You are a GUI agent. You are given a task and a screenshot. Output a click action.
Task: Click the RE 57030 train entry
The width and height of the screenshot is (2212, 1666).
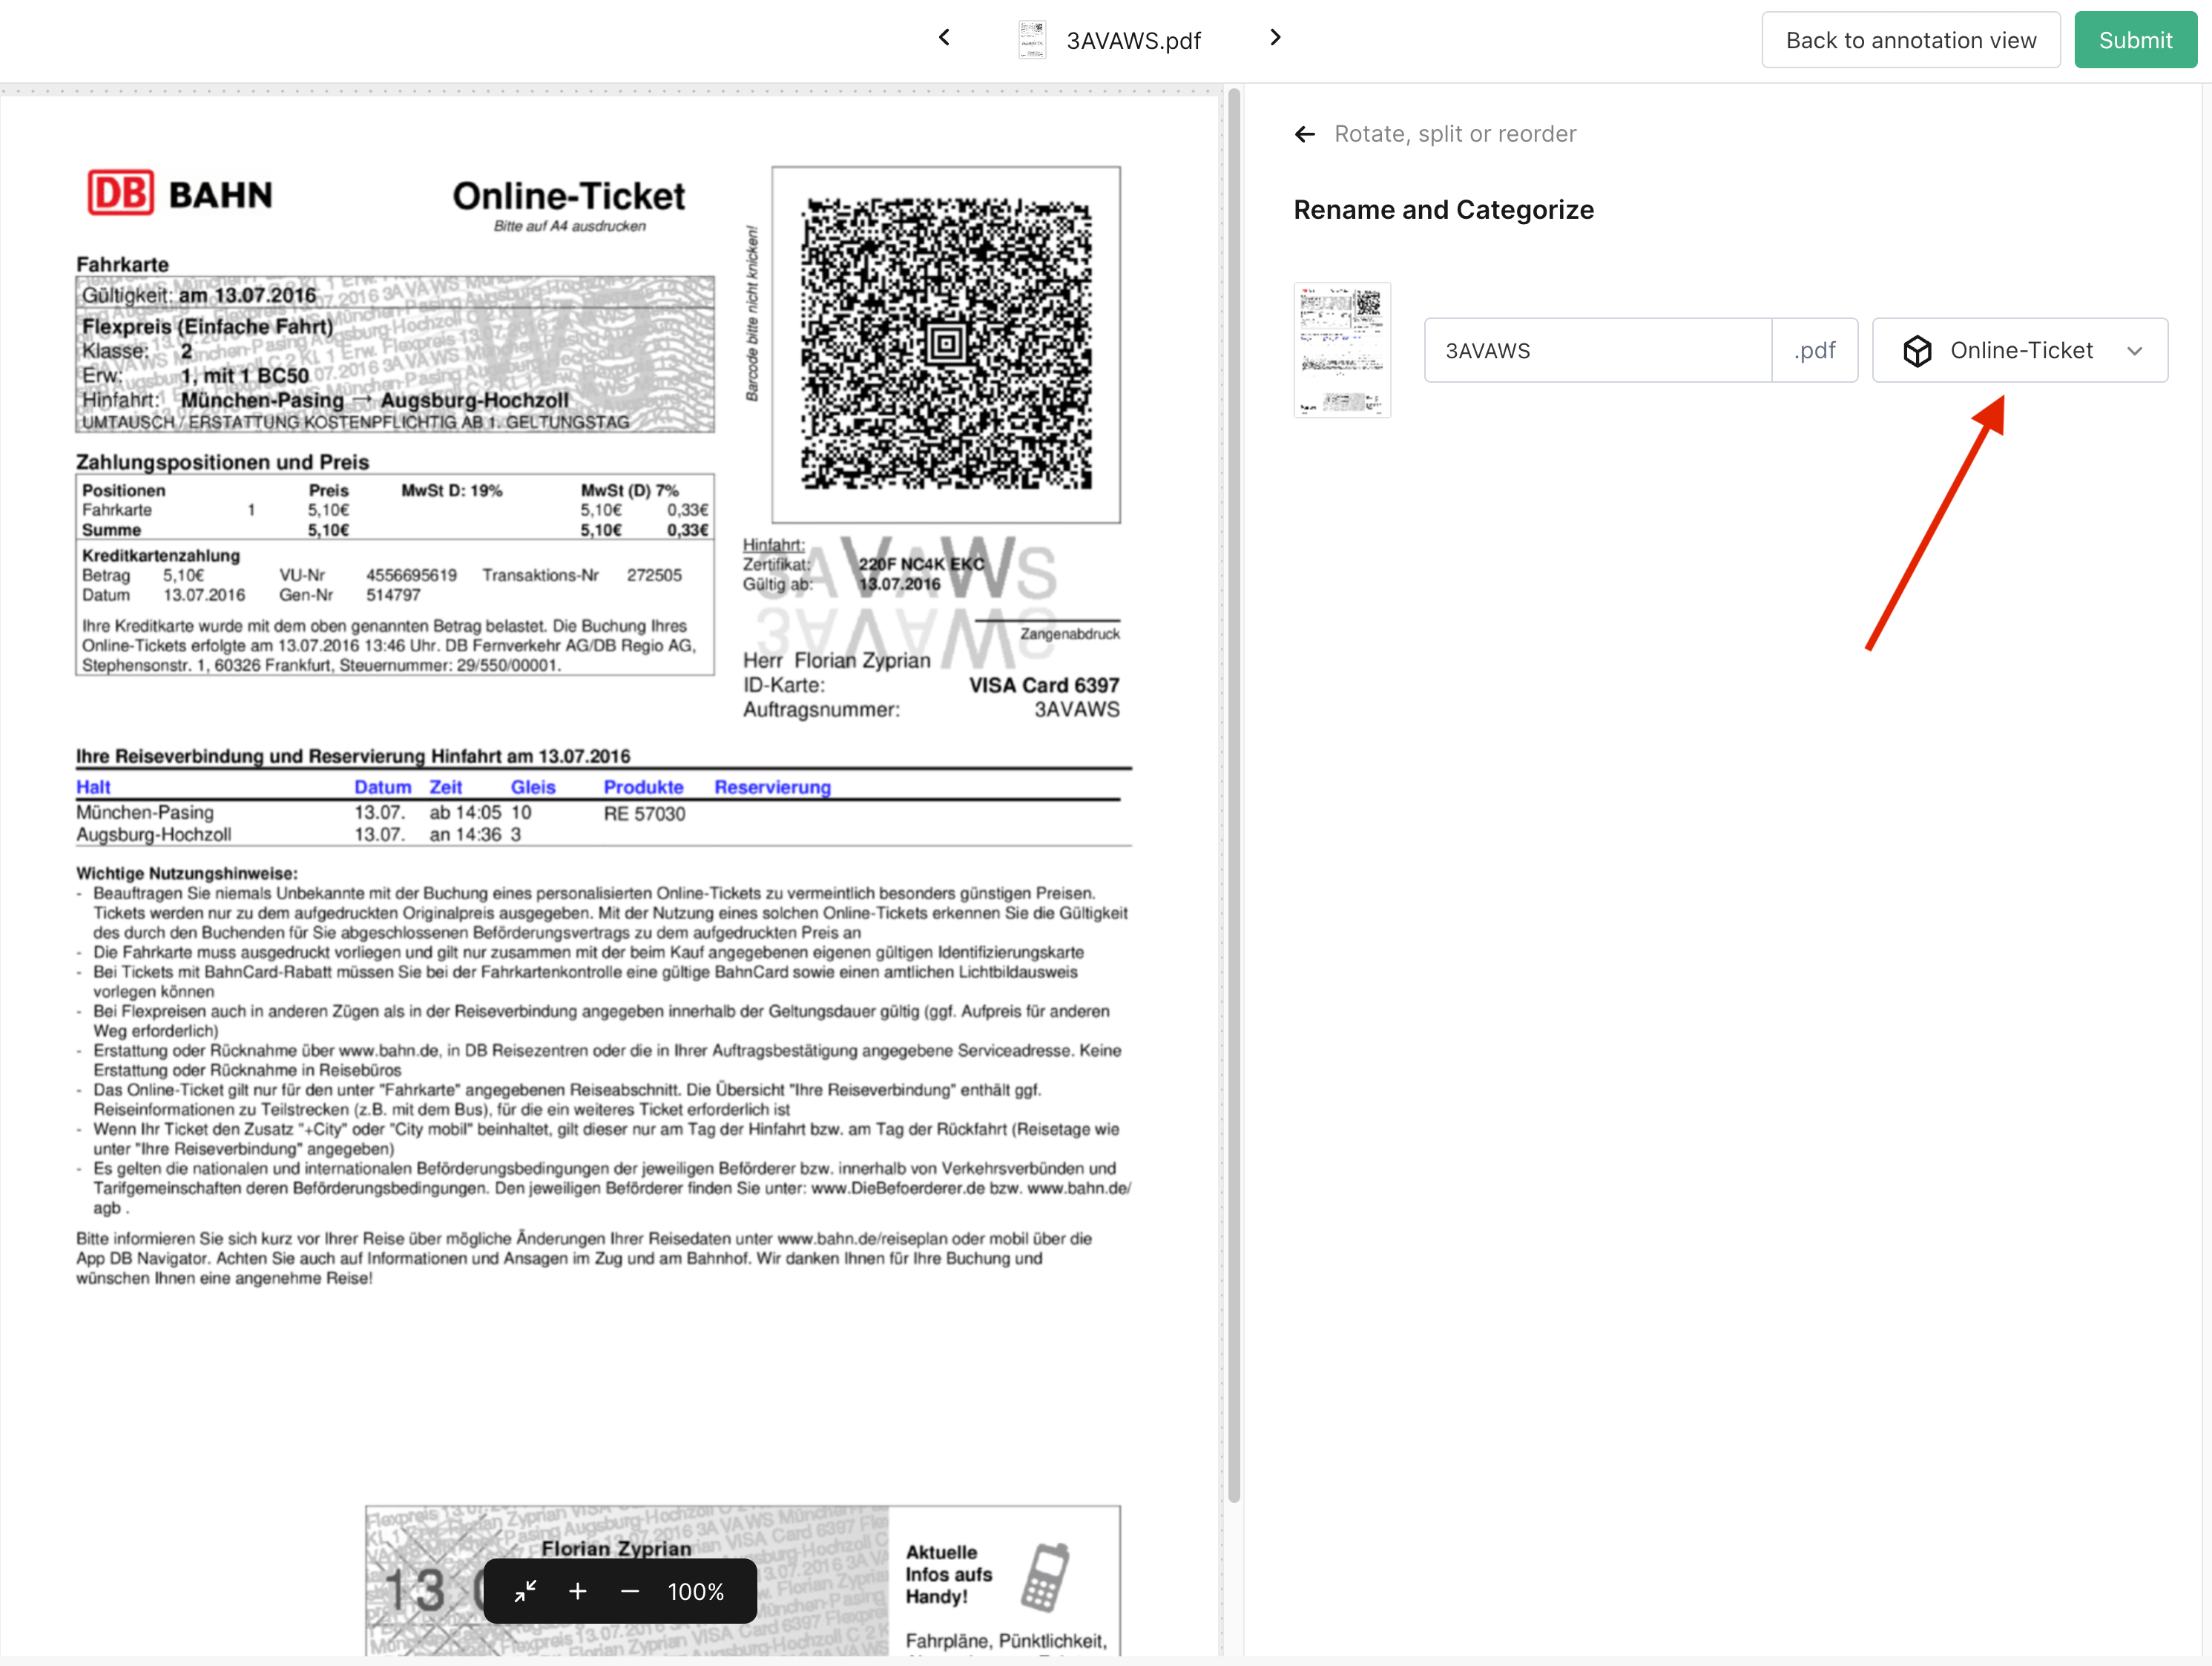[644, 814]
